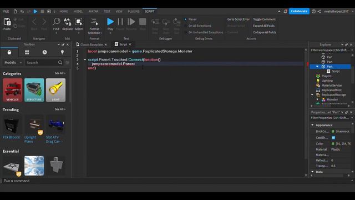Select the Never debug errors radio button
355x200 pixels.
(x=185, y=19)
